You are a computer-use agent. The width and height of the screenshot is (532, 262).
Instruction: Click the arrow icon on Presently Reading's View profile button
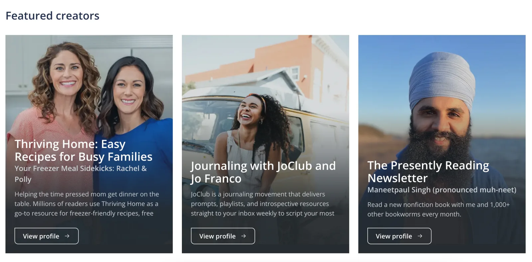420,236
